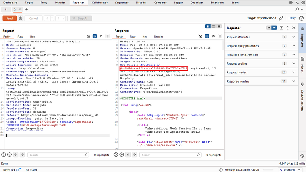Expand Request body parameters section
Viewport: 306px width, 172px height.
click(x=261, y=55)
